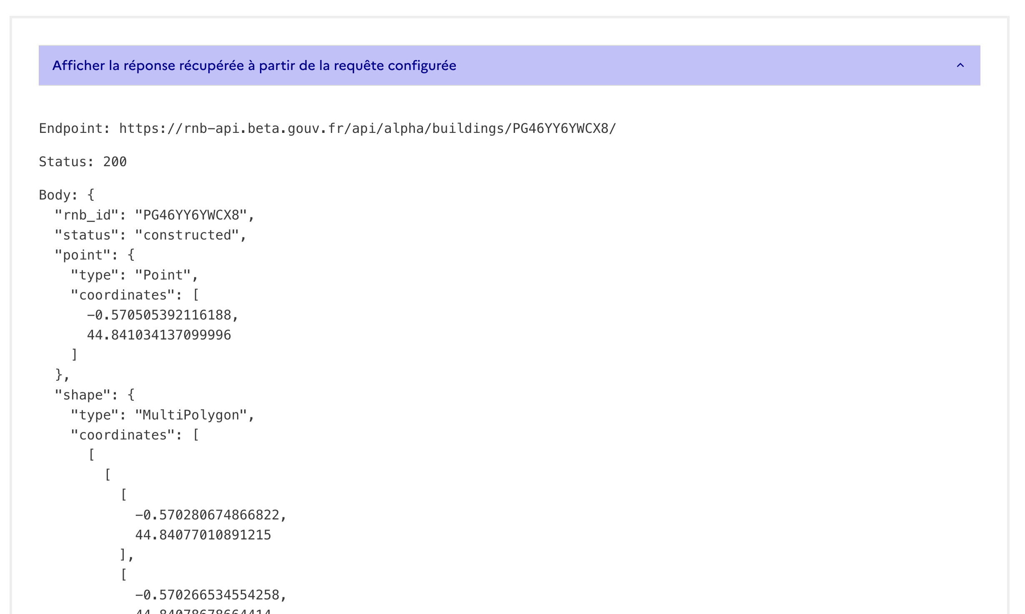Click the 'Body: {' line
The image size is (1025, 614).
point(67,195)
